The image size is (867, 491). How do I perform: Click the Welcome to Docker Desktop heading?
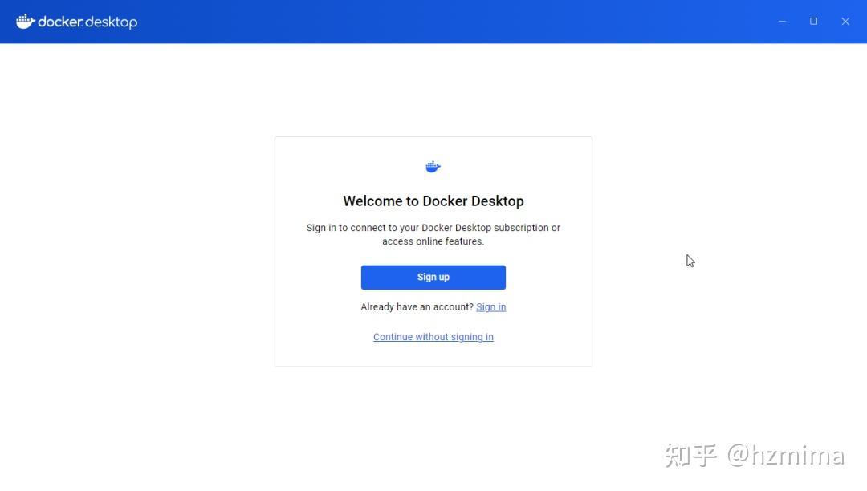point(433,201)
